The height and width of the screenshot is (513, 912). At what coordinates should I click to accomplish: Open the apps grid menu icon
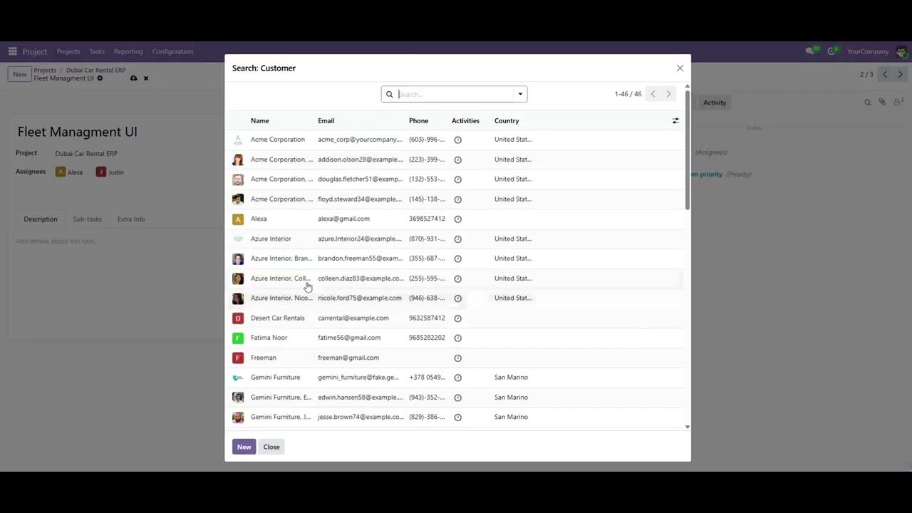pyautogui.click(x=13, y=51)
